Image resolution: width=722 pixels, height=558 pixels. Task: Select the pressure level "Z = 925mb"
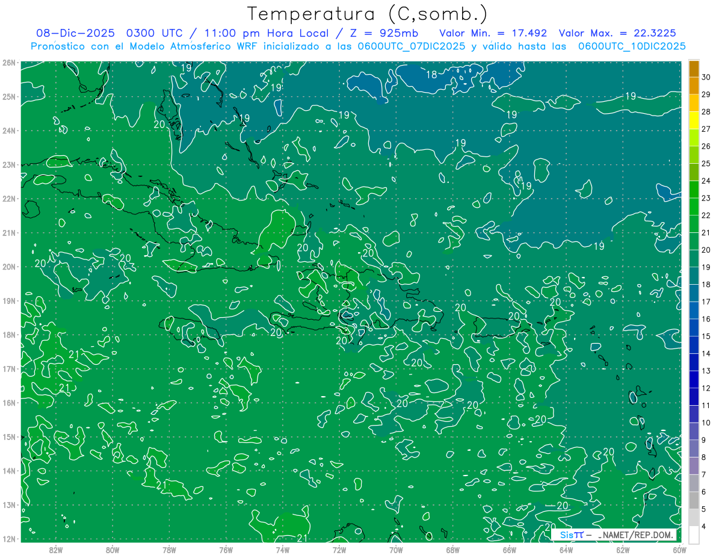pyautogui.click(x=384, y=33)
